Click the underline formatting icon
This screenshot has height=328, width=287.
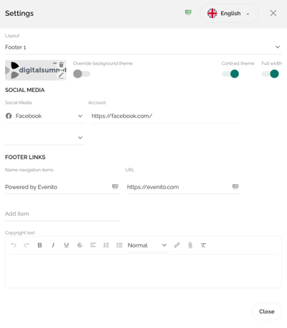pos(66,245)
